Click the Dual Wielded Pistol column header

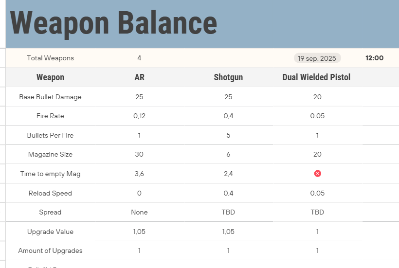316,77
